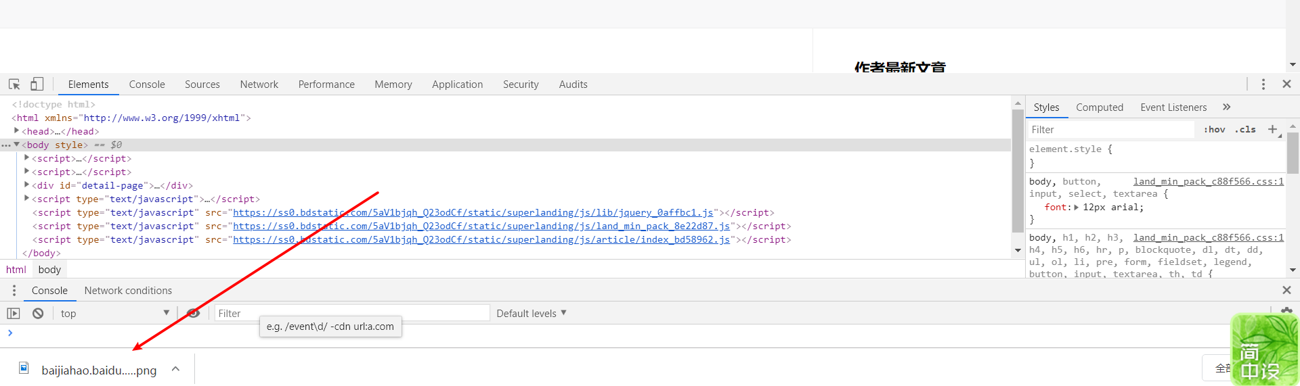Open DevTools customize three-dot menu

click(x=1263, y=84)
